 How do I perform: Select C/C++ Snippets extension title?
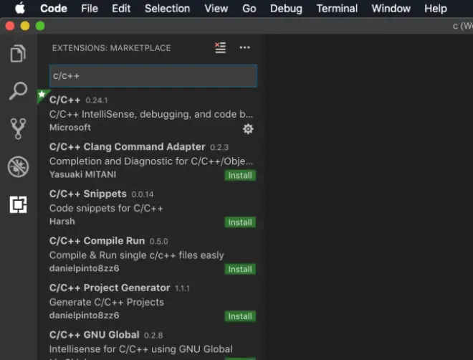click(x=87, y=194)
